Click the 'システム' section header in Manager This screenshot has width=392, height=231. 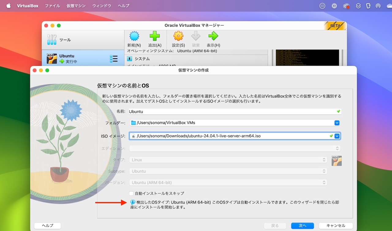pyautogui.click(x=142, y=59)
